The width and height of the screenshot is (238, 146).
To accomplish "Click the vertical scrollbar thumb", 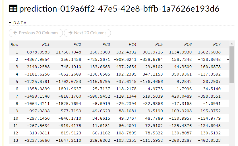I will (232, 65).
